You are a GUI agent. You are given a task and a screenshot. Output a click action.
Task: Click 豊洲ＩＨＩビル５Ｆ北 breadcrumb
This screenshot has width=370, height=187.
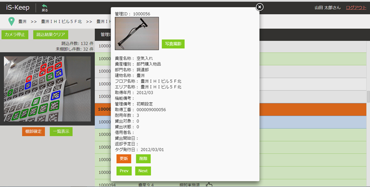62,22
